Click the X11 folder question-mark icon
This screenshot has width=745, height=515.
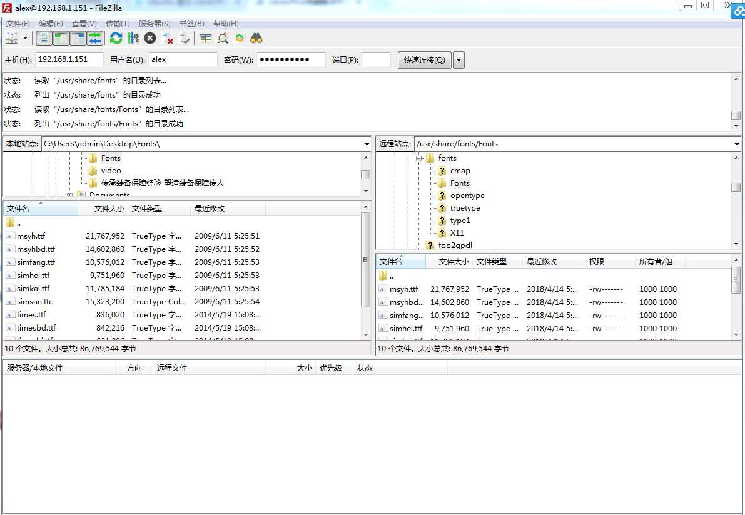point(442,232)
